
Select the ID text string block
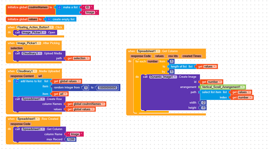[88, 7]
